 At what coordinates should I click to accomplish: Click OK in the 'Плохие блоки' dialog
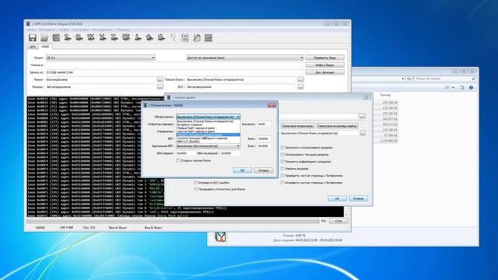tap(242, 170)
